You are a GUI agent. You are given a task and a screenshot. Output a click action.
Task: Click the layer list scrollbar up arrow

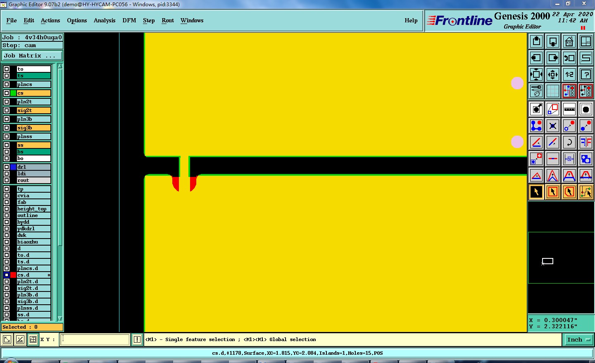[60, 66]
